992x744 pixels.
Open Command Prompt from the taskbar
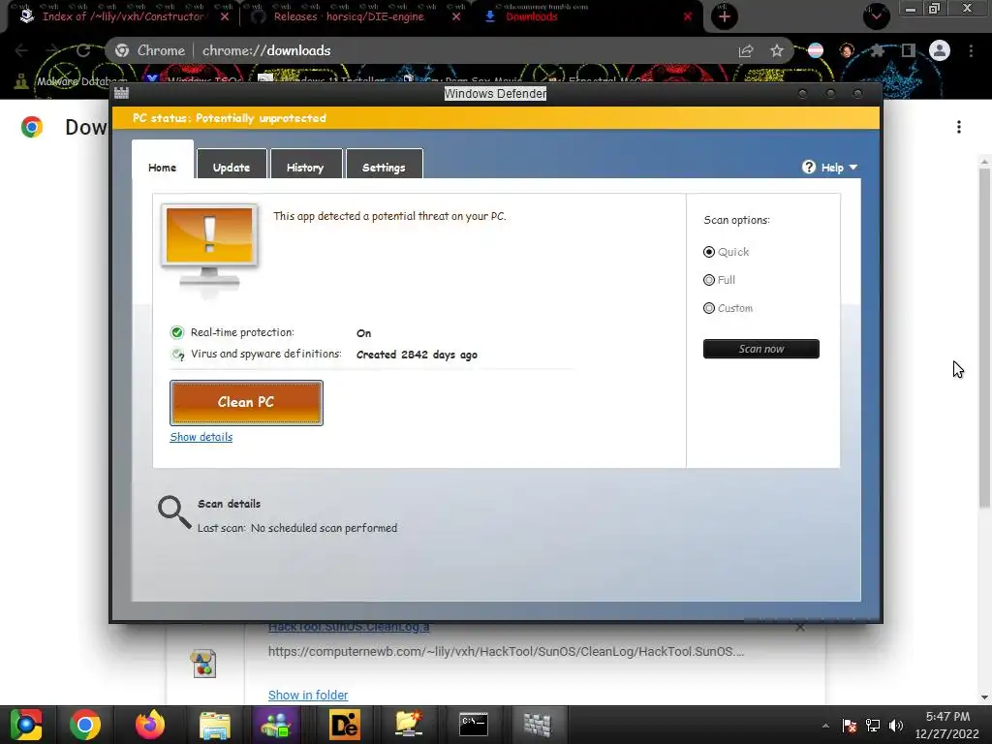click(474, 724)
